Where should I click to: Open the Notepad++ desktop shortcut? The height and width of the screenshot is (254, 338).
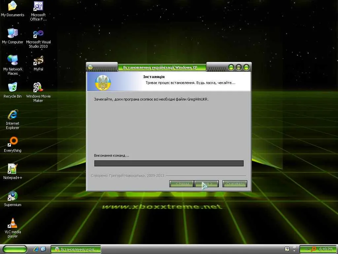pyautogui.click(x=13, y=172)
